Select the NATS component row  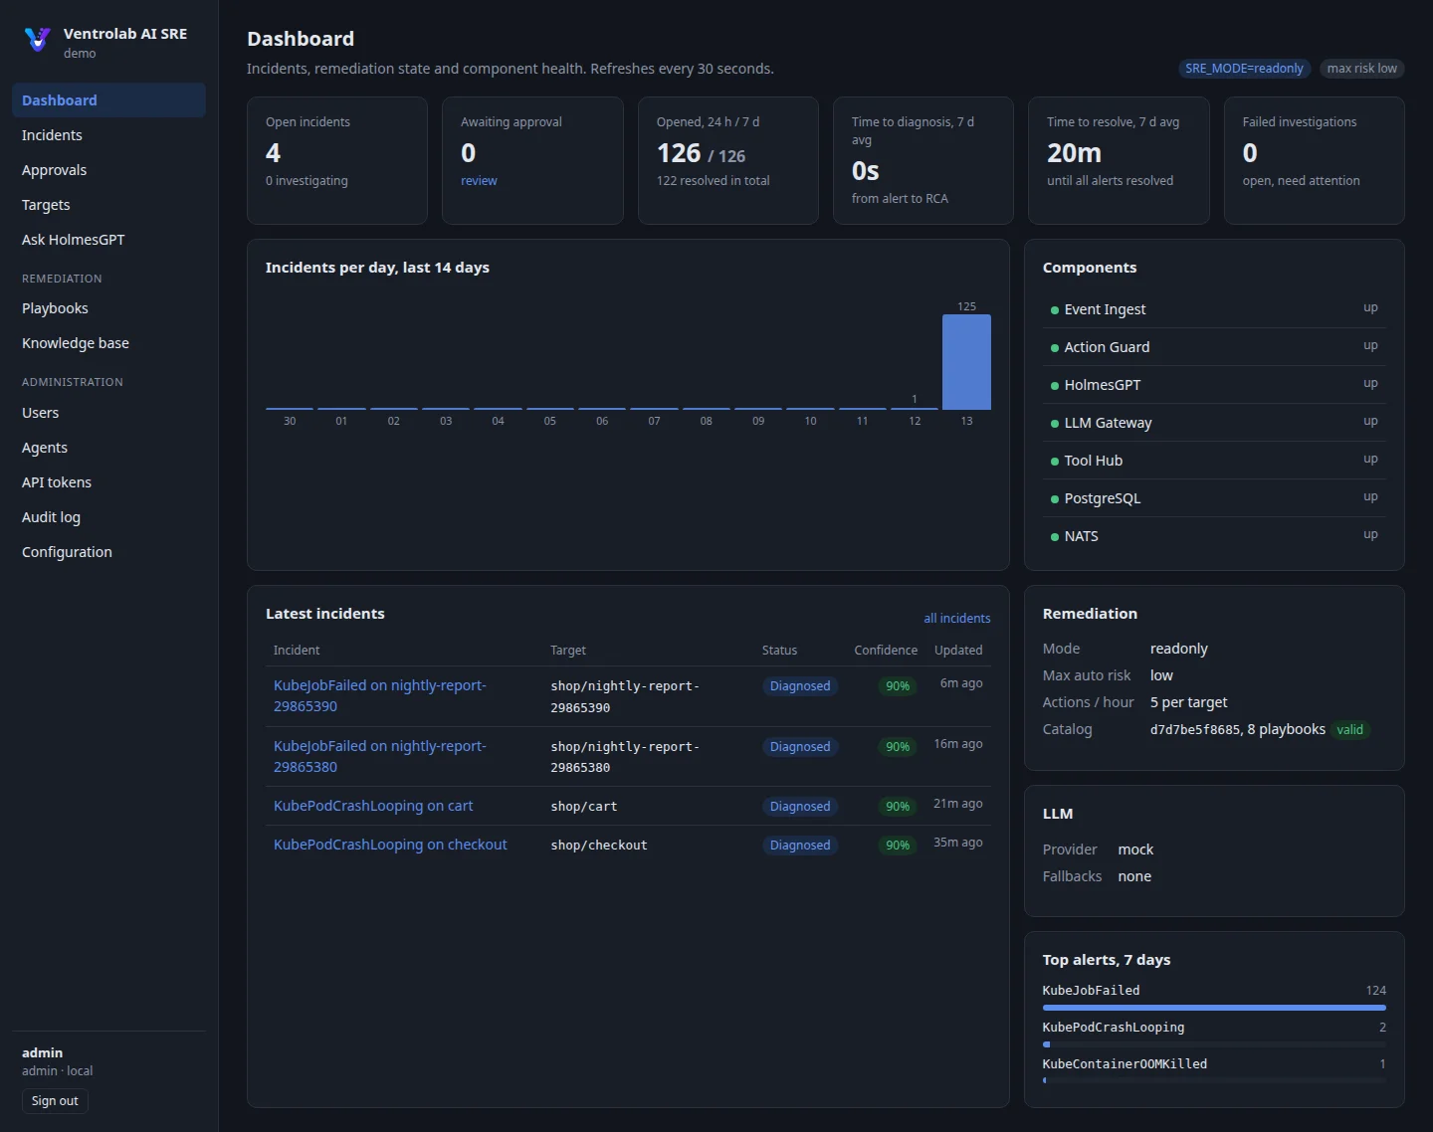point(1214,536)
